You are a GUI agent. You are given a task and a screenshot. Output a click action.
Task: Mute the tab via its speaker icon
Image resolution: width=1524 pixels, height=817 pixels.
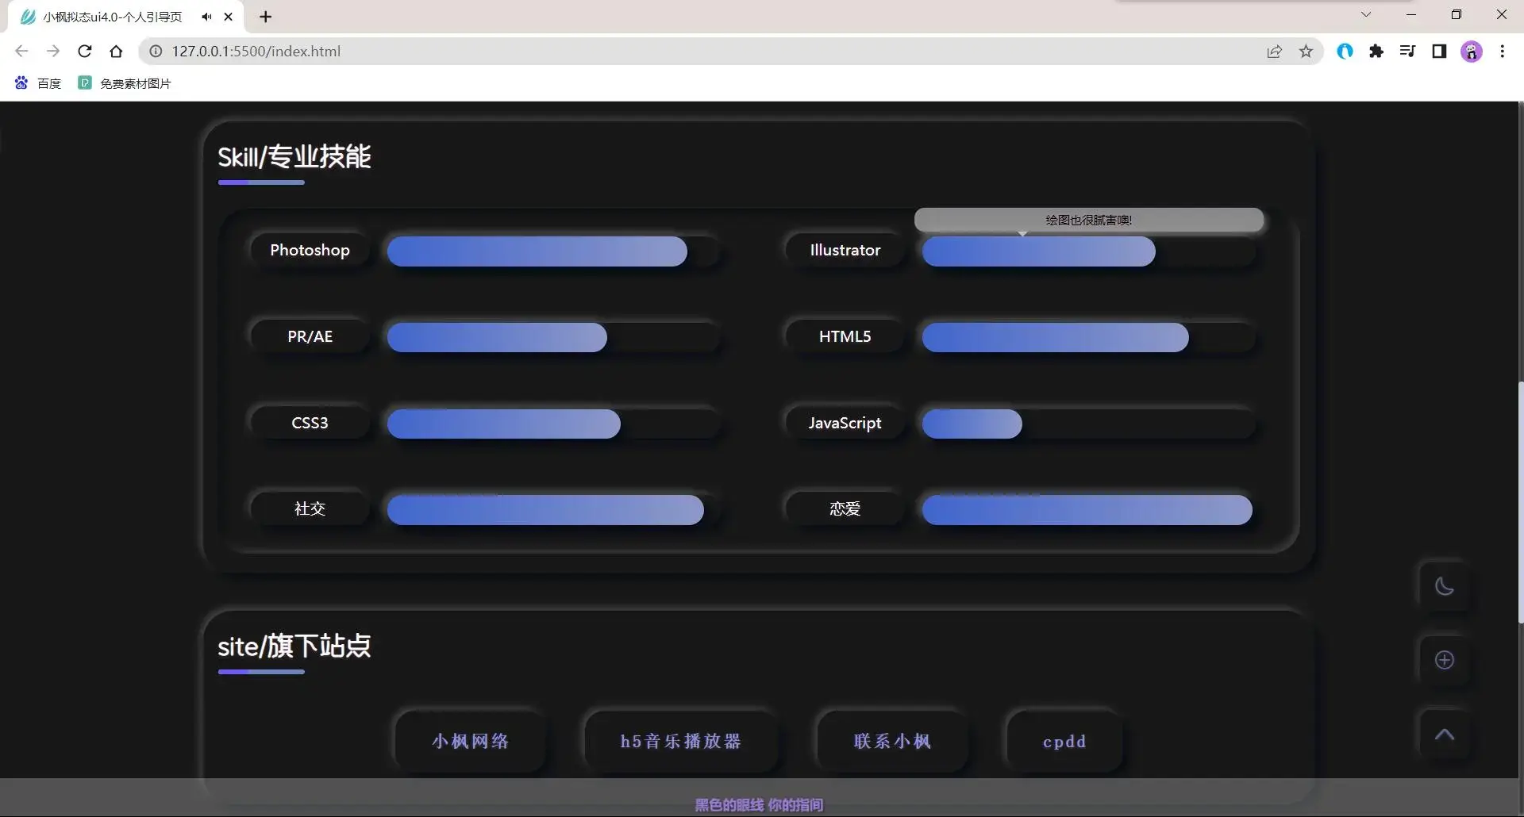(x=206, y=17)
